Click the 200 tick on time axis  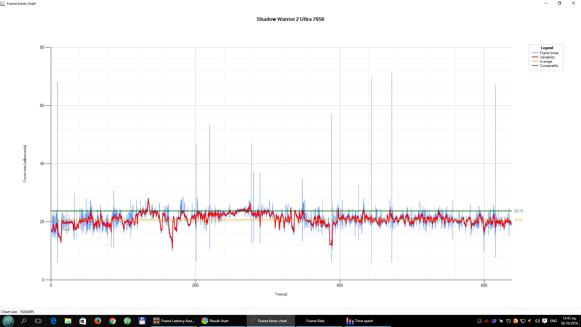click(195, 285)
